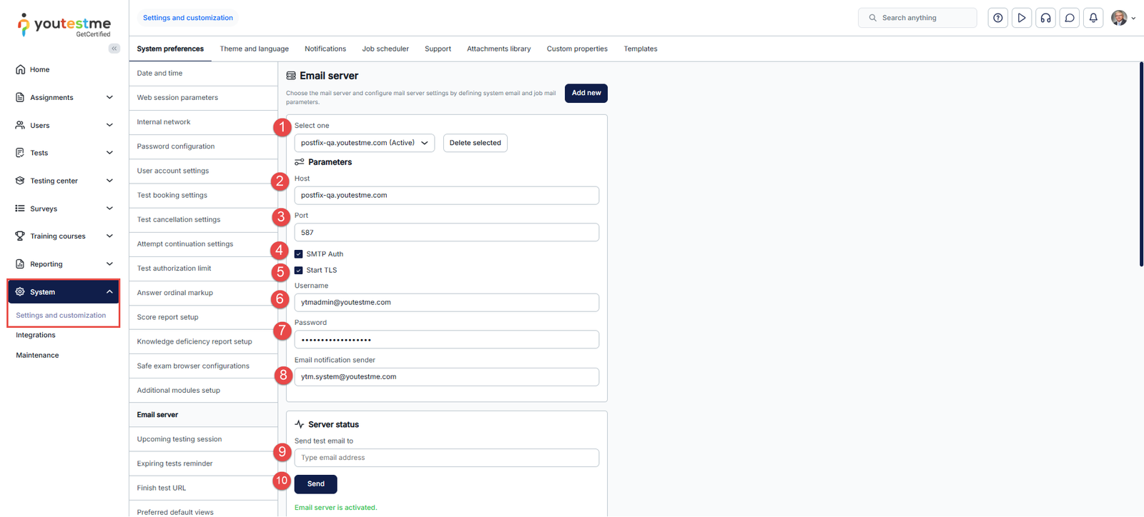
Task: Open the Maintenance sidebar link
Action: (37, 355)
